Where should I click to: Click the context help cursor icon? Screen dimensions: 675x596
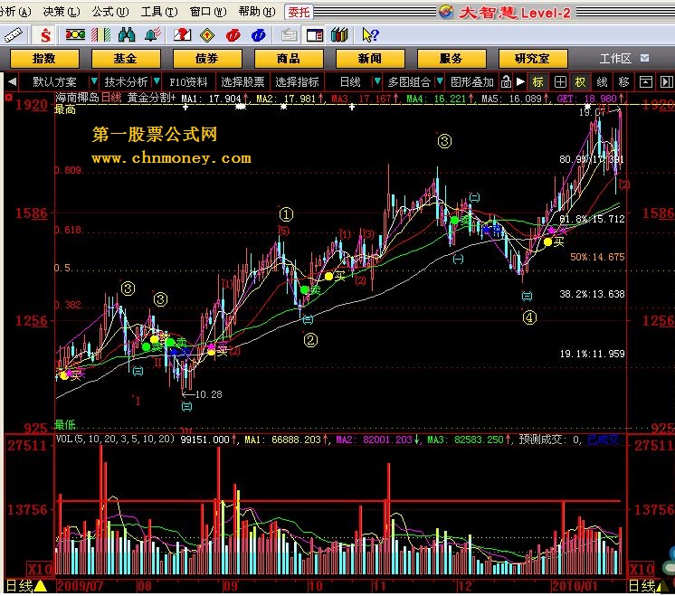(x=370, y=35)
